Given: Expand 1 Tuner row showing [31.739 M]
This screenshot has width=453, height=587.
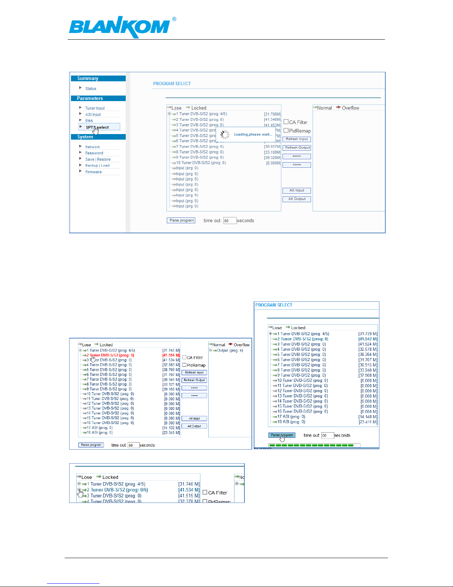Looking at the screenshot, I should [270, 334].
